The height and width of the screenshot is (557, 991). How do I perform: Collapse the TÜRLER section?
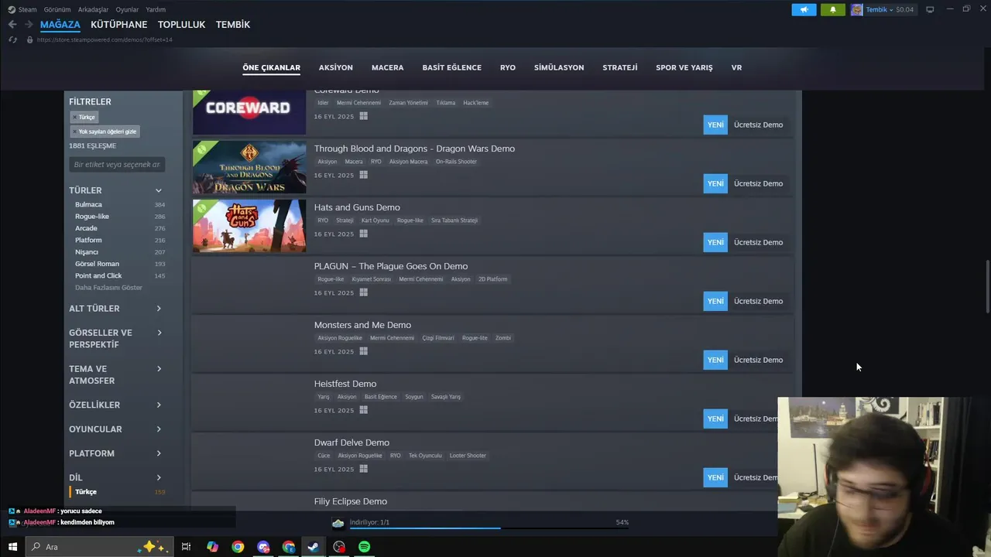point(116,190)
